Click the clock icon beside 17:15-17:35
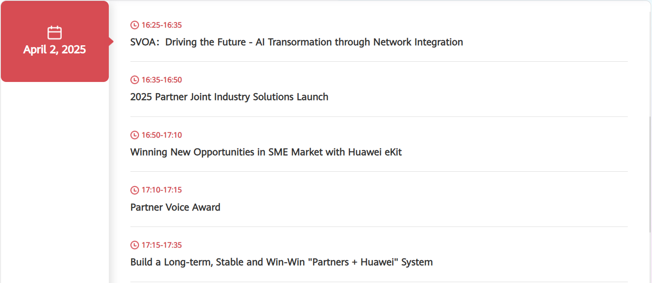The height and width of the screenshot is (283, 652). click(x=135, y=245)
